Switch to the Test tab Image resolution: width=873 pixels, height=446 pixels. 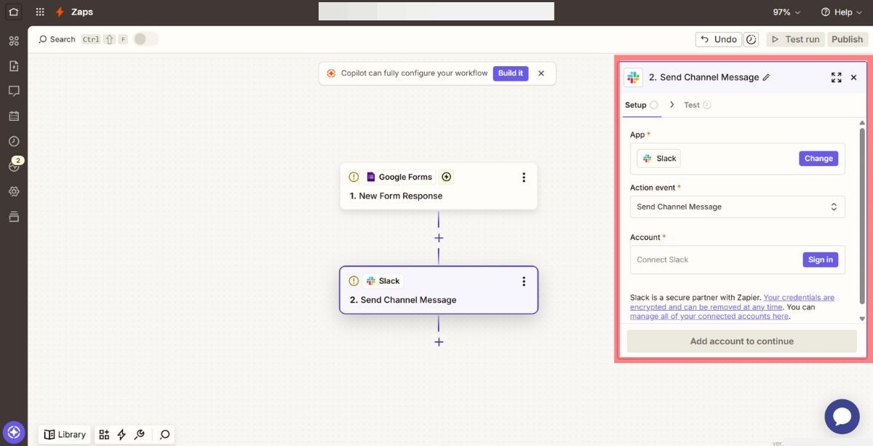click(x=692, y=105)
